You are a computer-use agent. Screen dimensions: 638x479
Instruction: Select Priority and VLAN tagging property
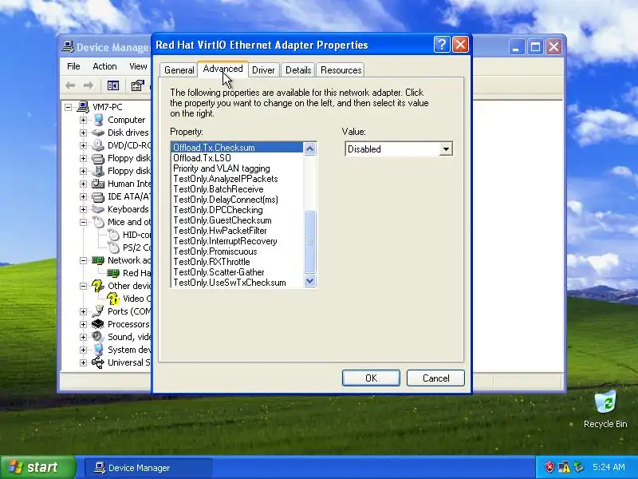point(237,168)
